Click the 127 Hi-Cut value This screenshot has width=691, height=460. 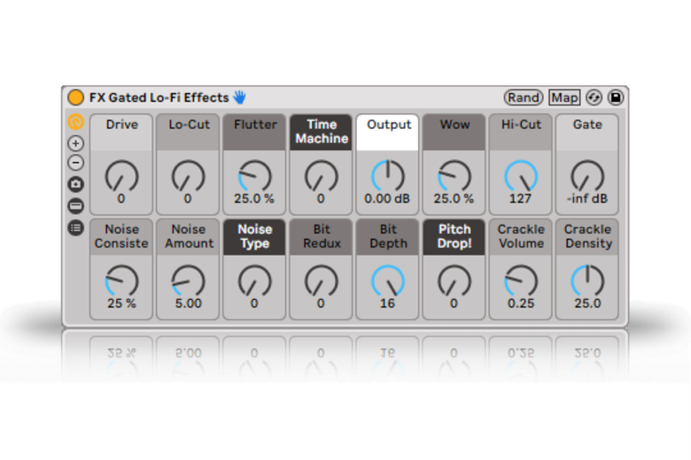(x=520, y=198)
